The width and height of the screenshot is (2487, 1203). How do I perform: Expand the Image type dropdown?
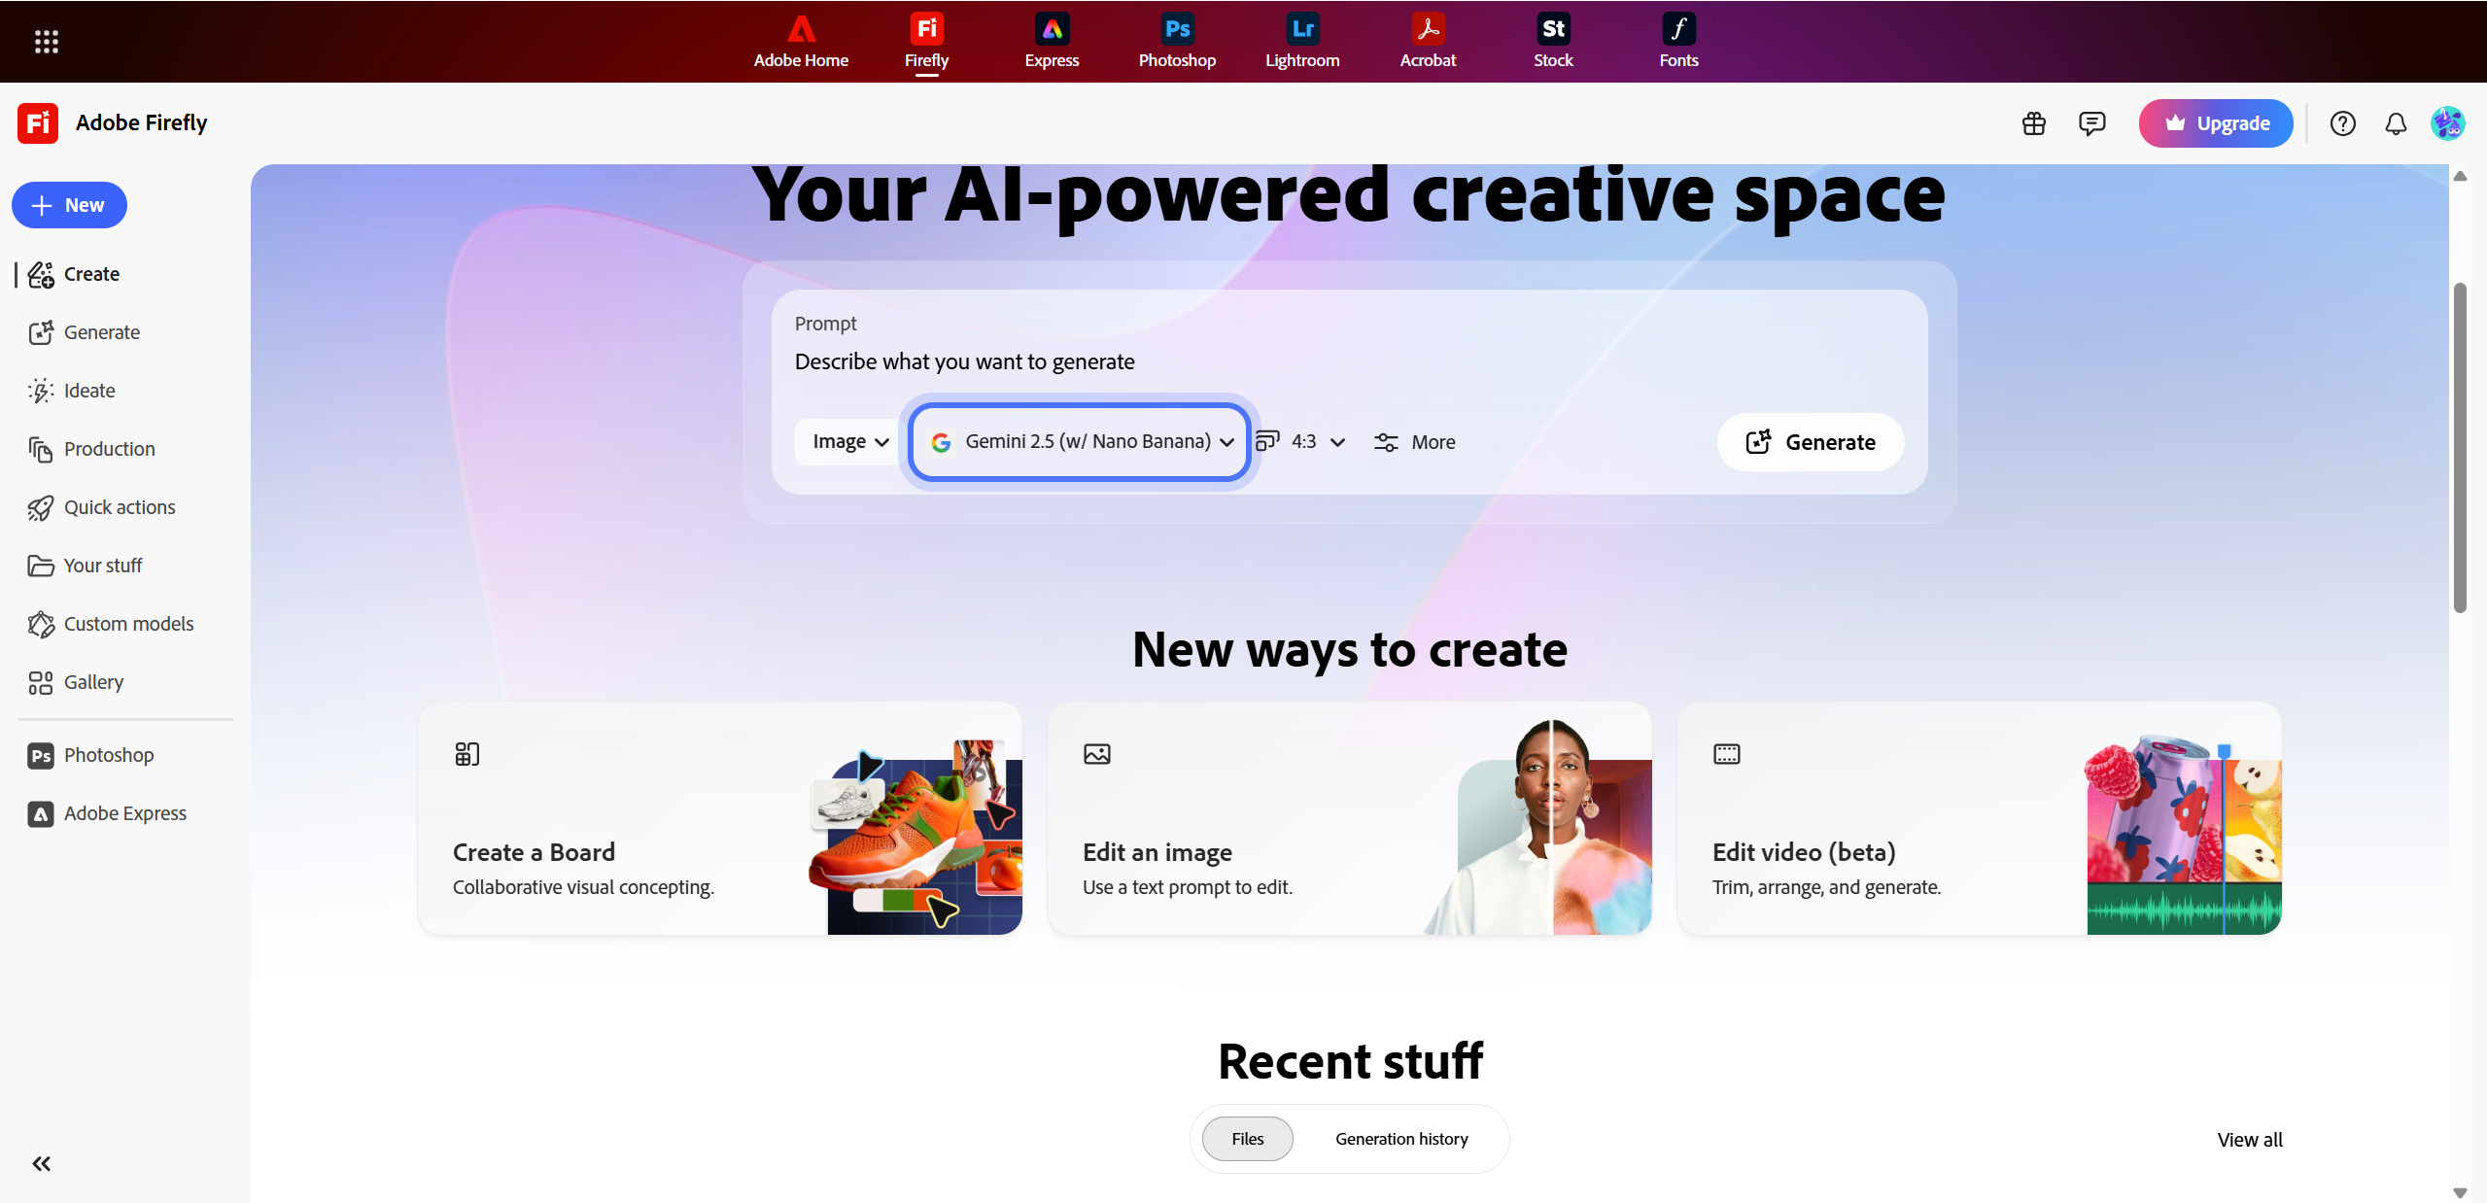point(850,442)
